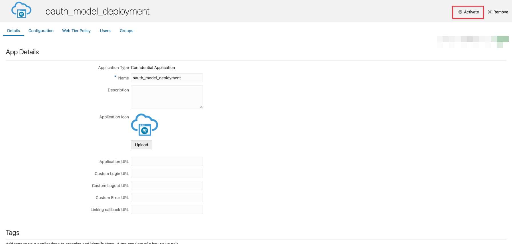Click the Application URL field
Image resolution: width=512 pixels, height=244 pixels.
167,162
